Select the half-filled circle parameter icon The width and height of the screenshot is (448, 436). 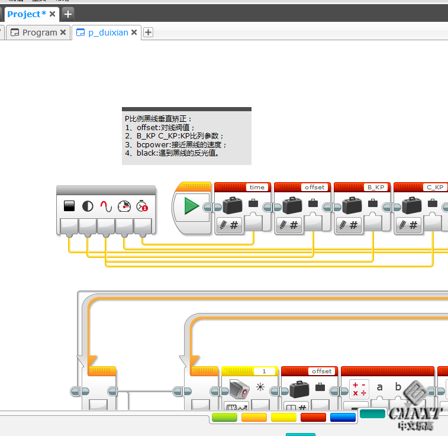(88, 206)
